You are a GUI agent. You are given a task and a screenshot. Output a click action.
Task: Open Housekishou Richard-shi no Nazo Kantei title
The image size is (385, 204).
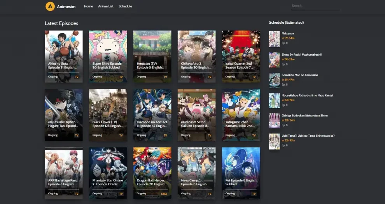click(x=307, y=95)
